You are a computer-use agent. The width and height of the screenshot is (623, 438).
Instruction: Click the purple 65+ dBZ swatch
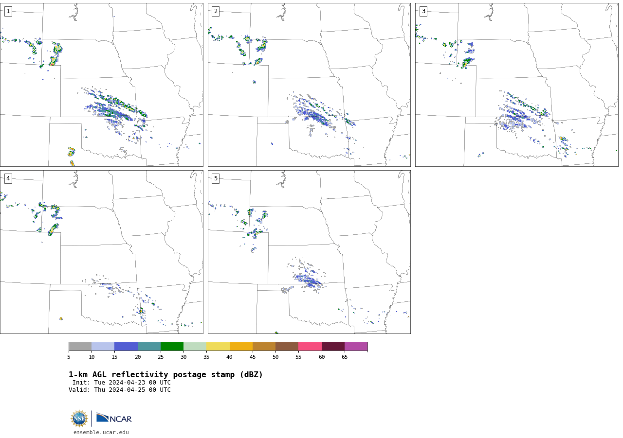click(x=356, y=347)
